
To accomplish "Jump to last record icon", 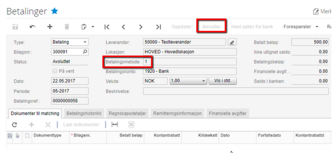I will click(x=158, y=27).
